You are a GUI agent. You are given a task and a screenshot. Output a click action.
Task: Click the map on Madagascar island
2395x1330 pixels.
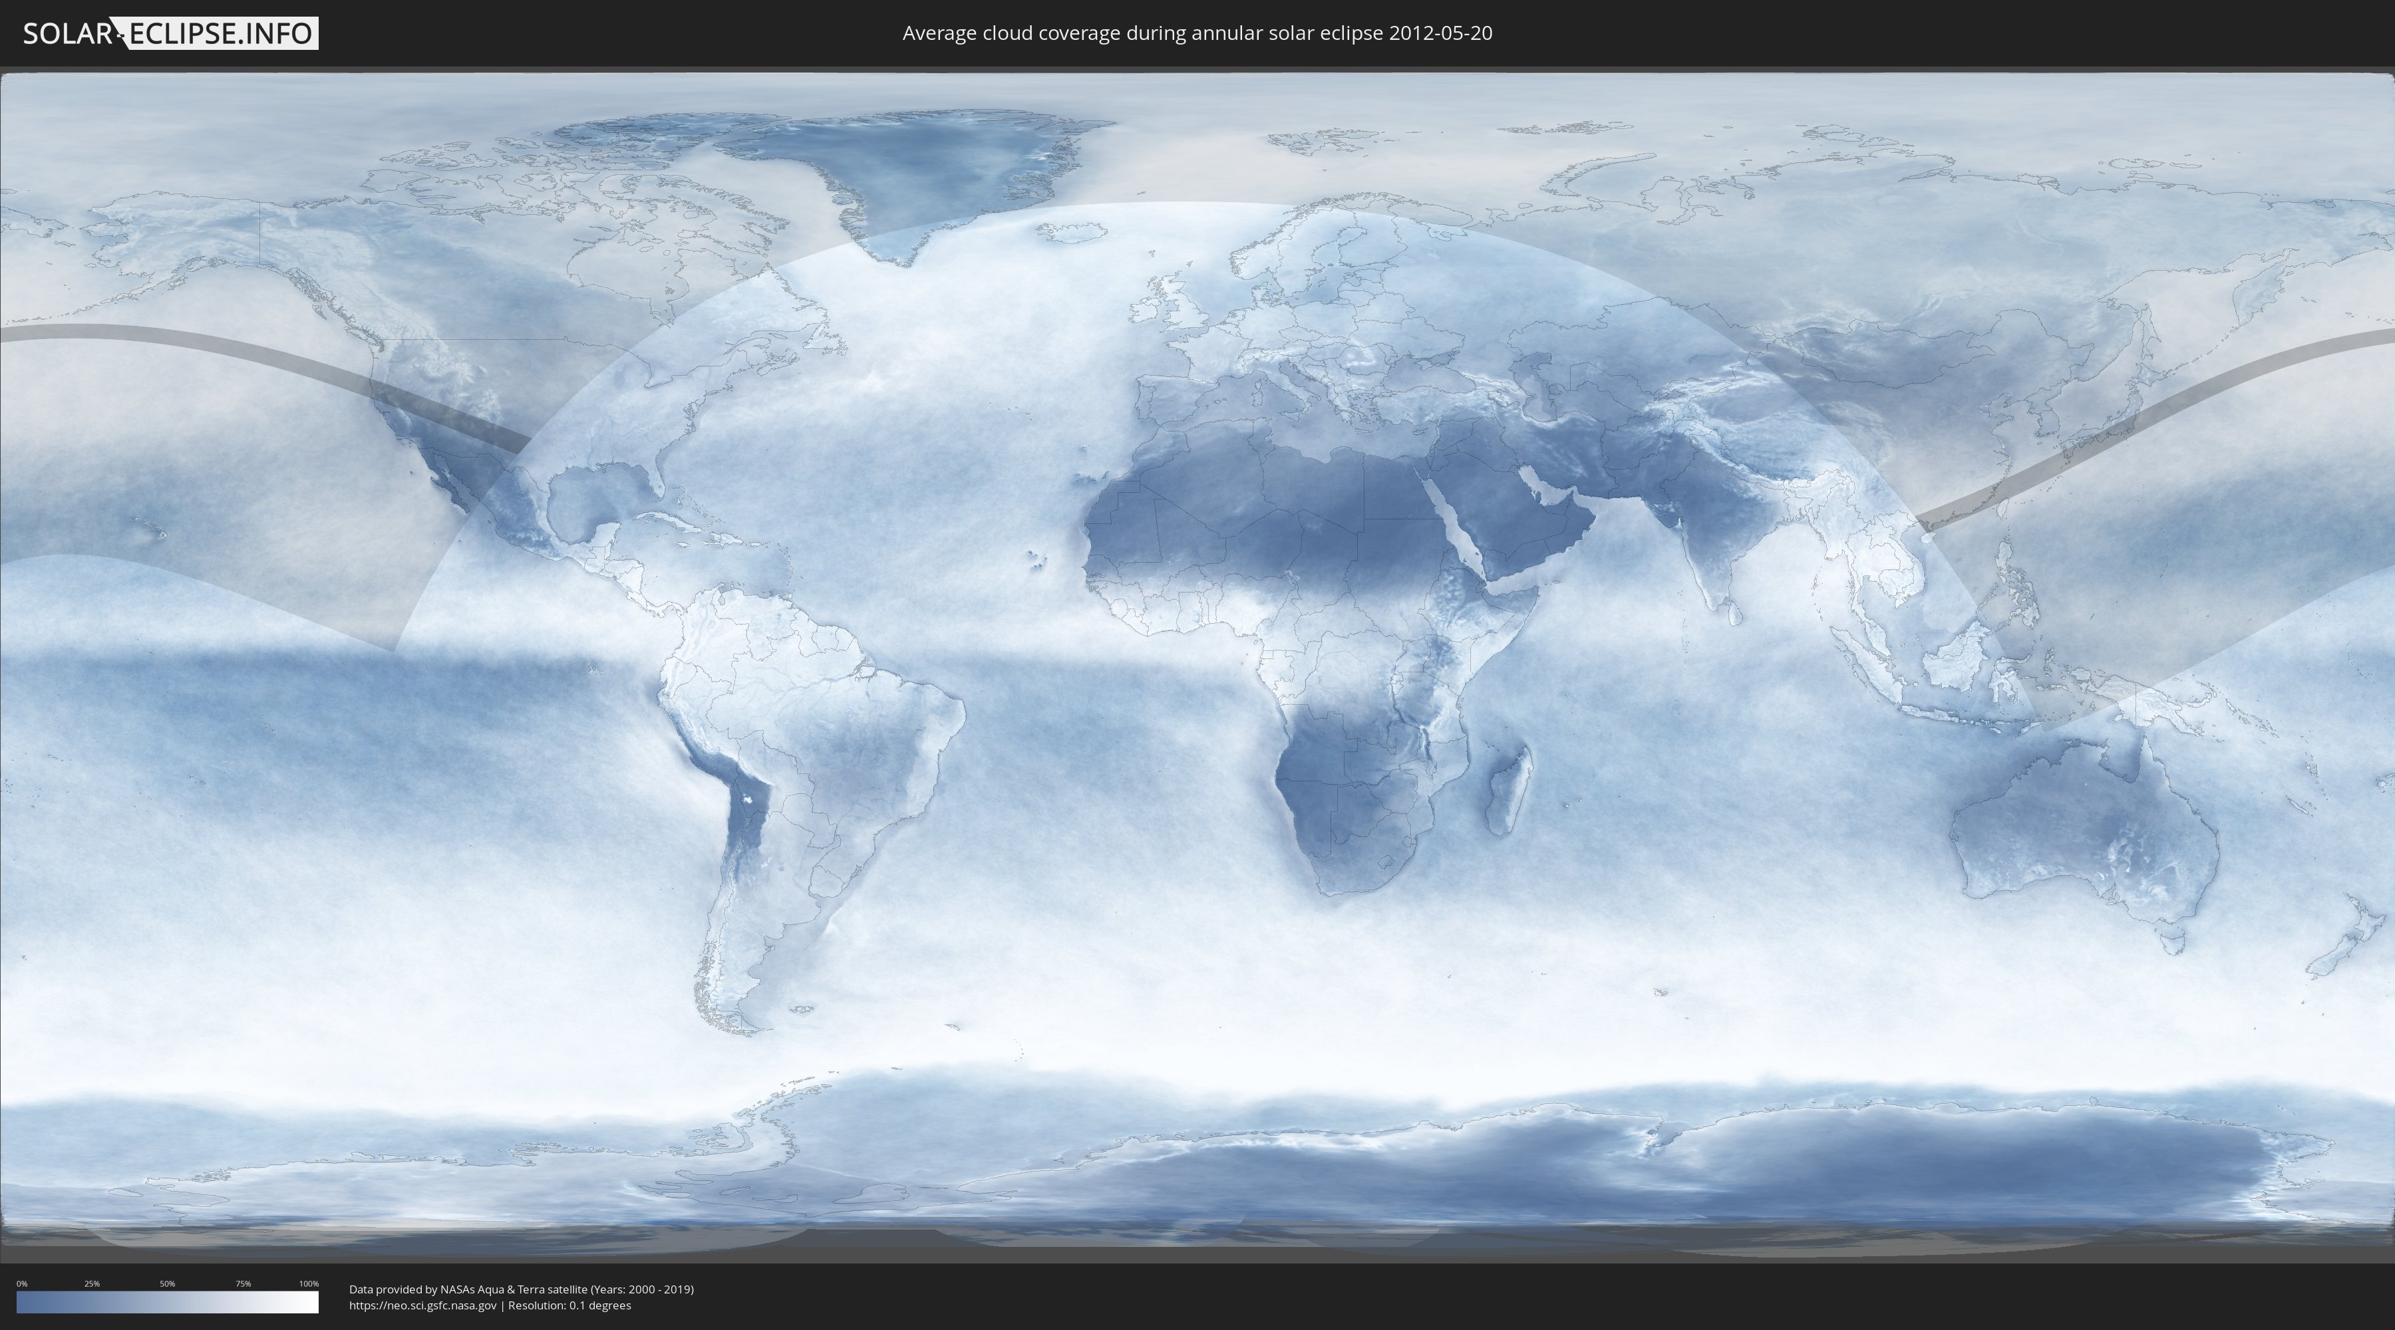click(1508, 790)
